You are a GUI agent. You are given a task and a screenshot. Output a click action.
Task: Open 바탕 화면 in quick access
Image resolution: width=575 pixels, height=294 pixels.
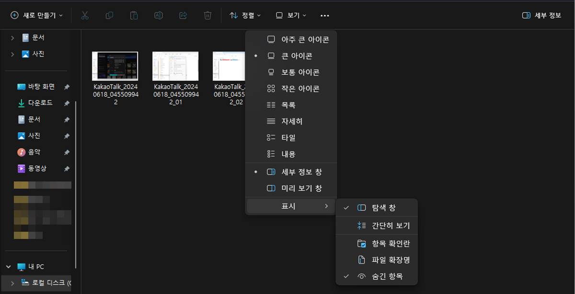(42, 87)
